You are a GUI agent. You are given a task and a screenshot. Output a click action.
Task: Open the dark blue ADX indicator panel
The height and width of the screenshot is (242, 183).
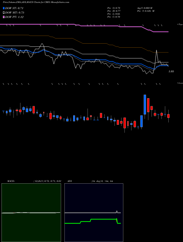(x=94, y=213)
